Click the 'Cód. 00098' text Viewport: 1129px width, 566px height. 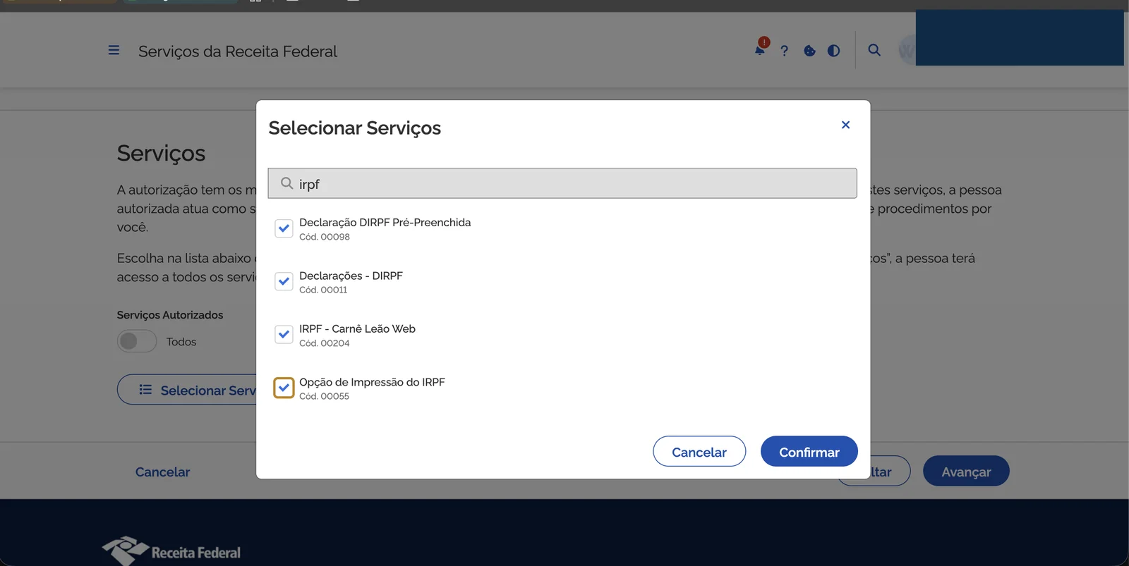click(x=325, y=237)
